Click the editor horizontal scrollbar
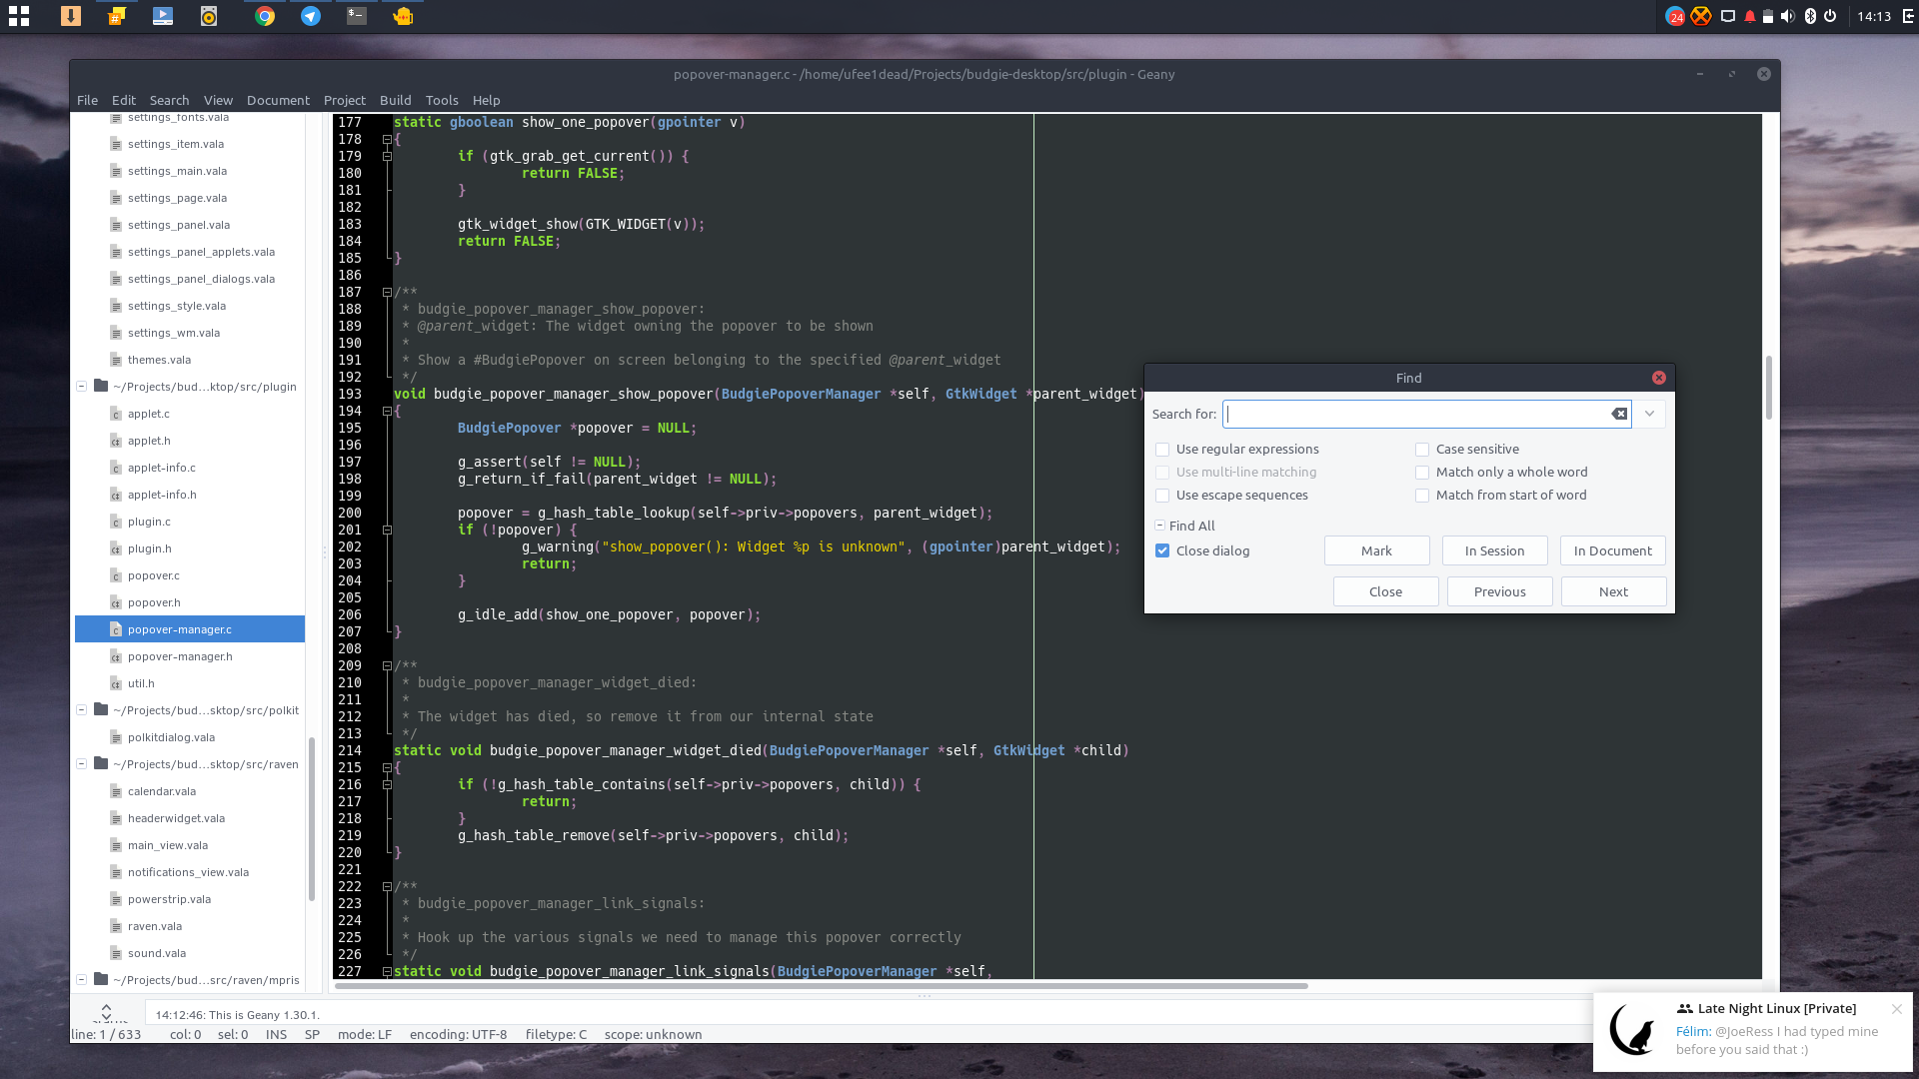The height and width of the screenshot is (1079, 1919). tap(821, 986)
